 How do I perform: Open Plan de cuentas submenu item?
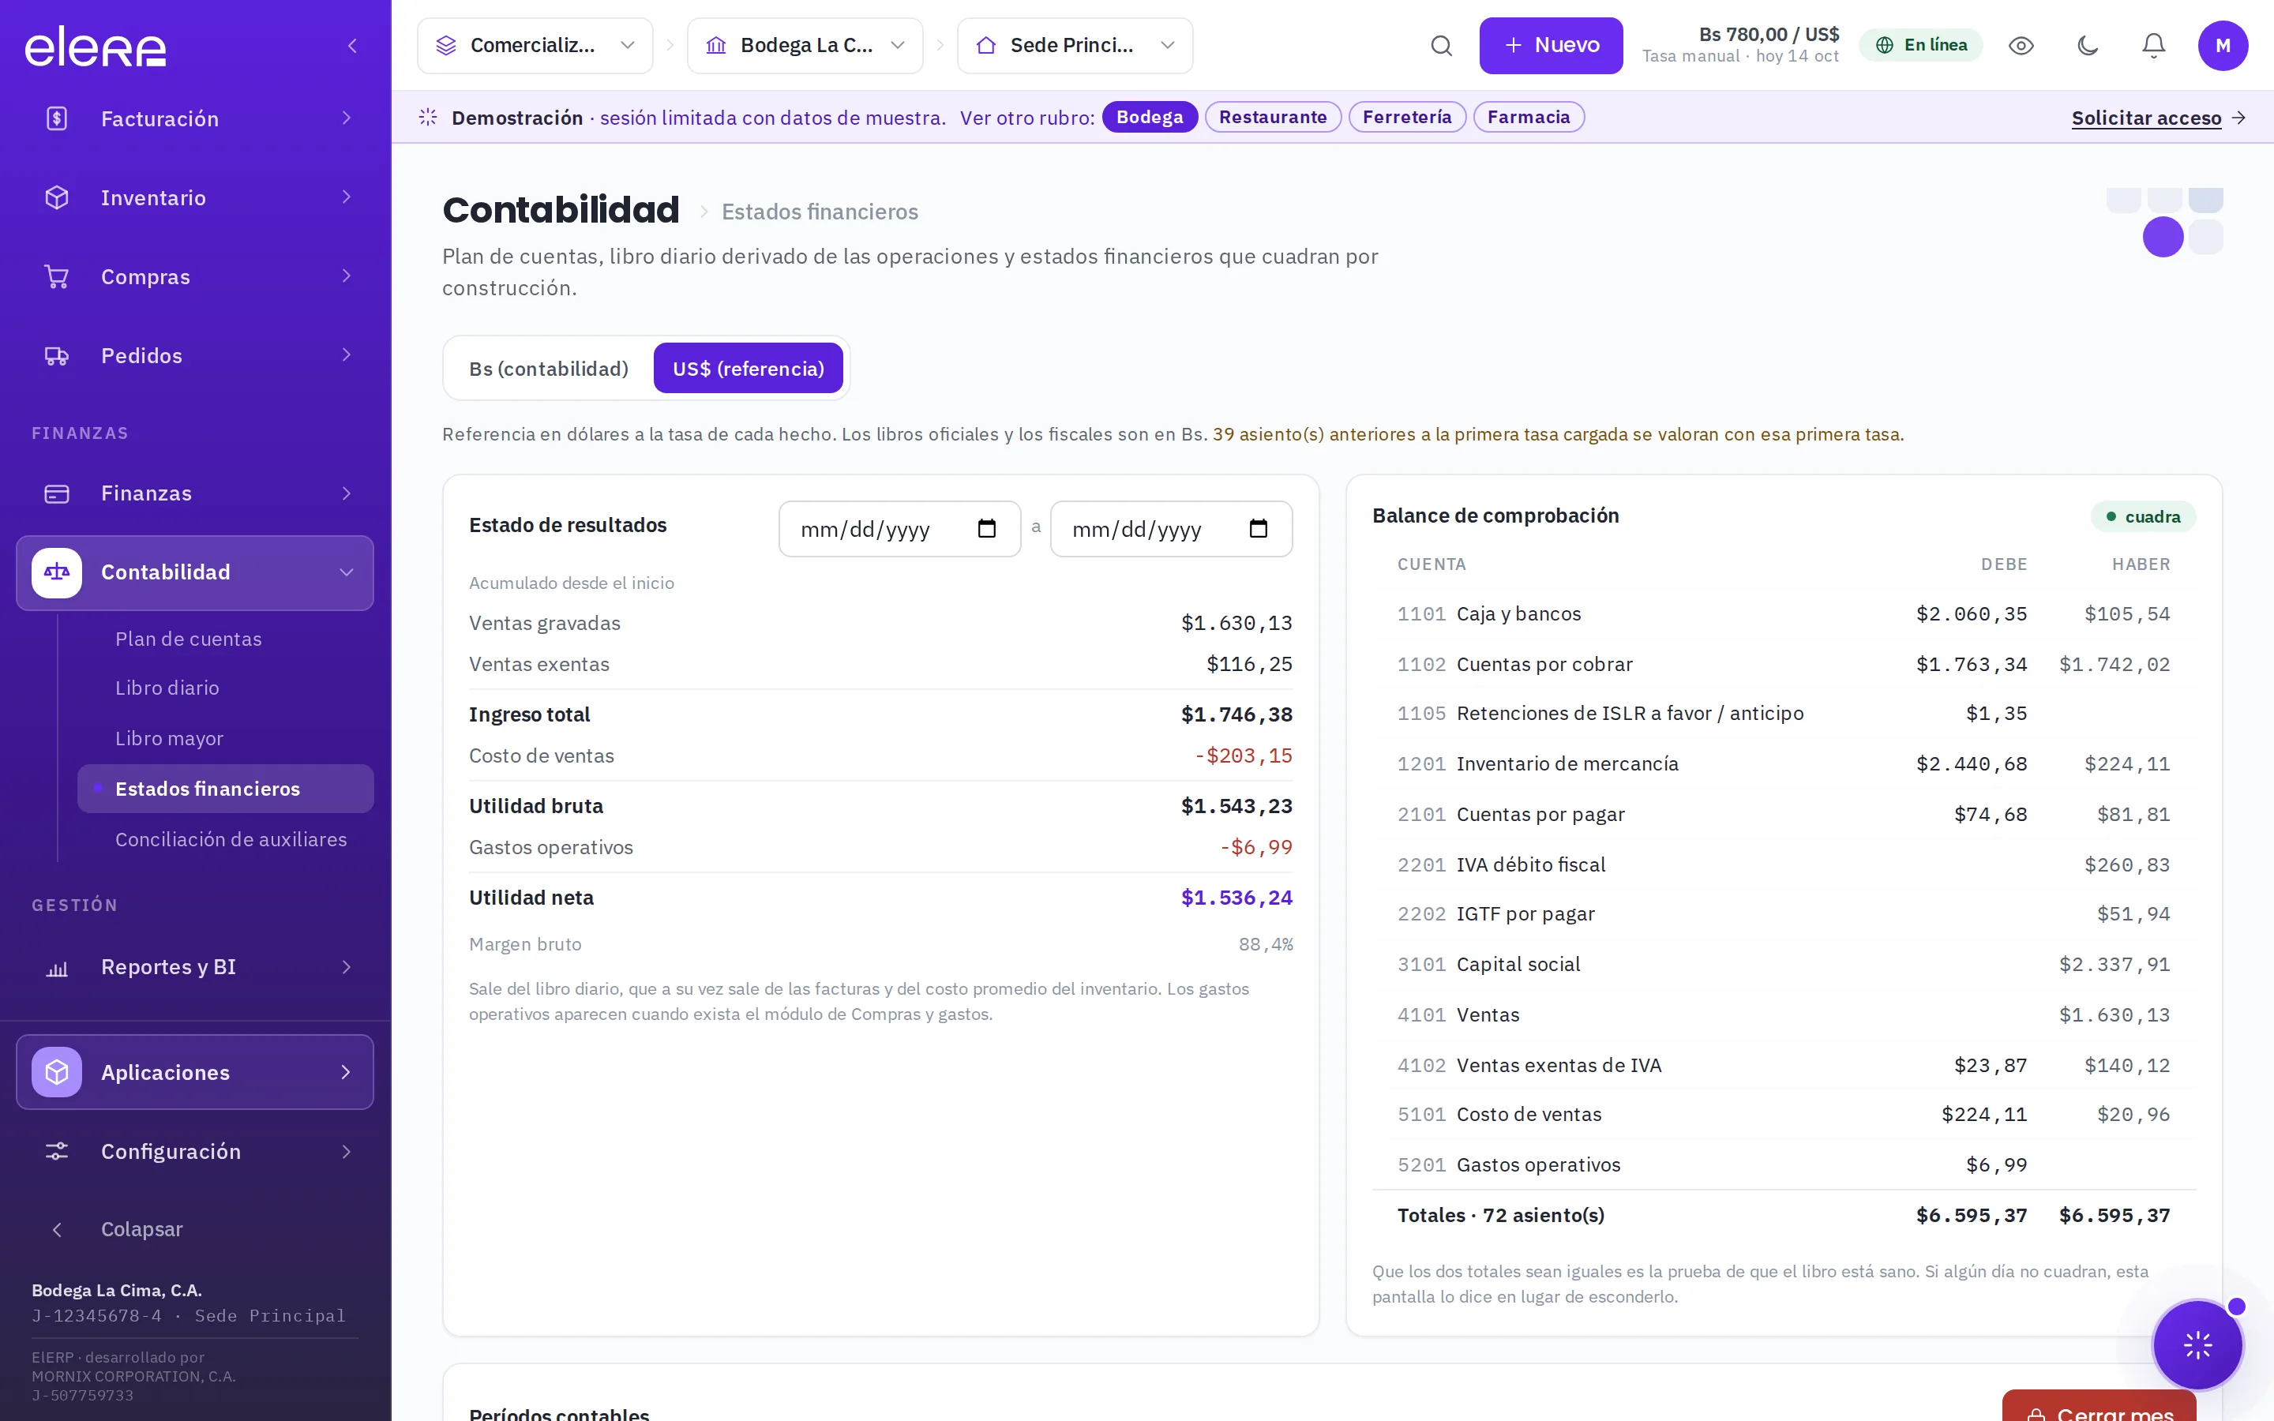188,639
